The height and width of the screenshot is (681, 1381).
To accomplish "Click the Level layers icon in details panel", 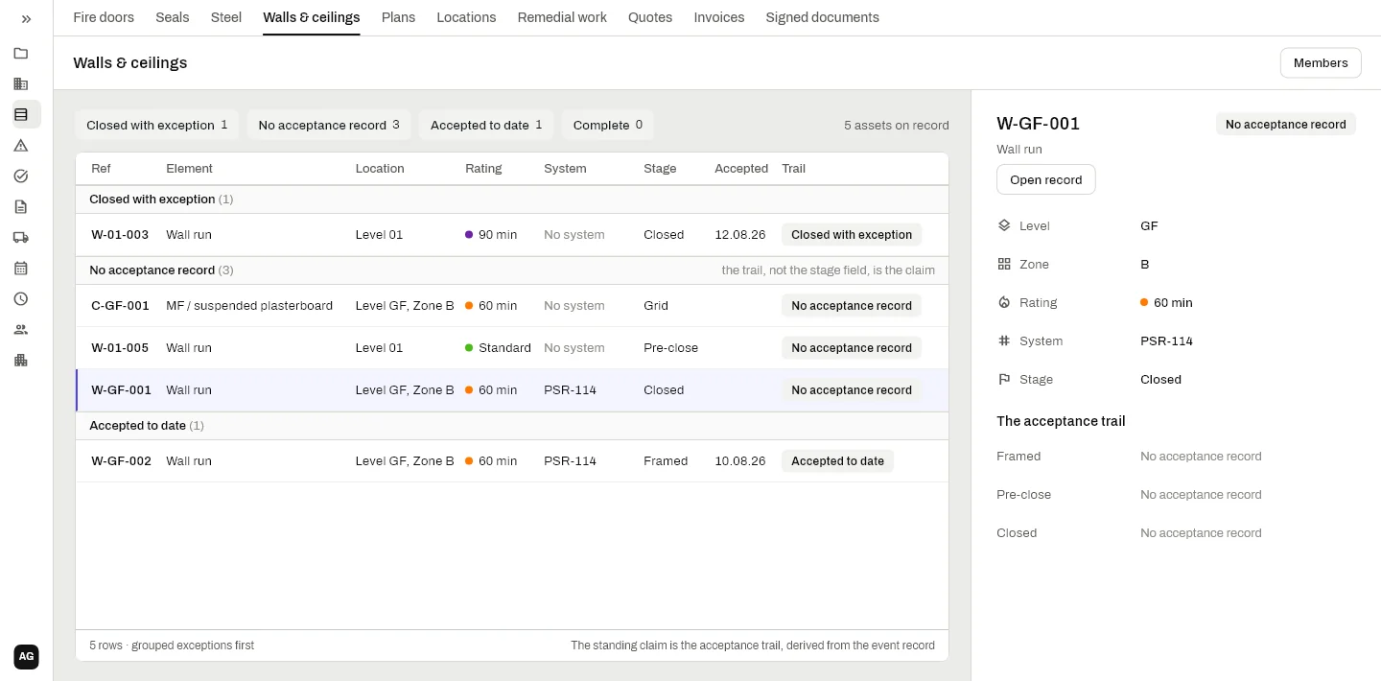I will [x=1004, y=226].
